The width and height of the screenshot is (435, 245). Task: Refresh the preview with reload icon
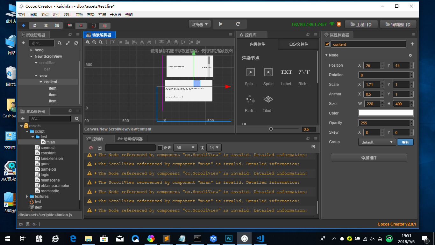pos(238,24)
